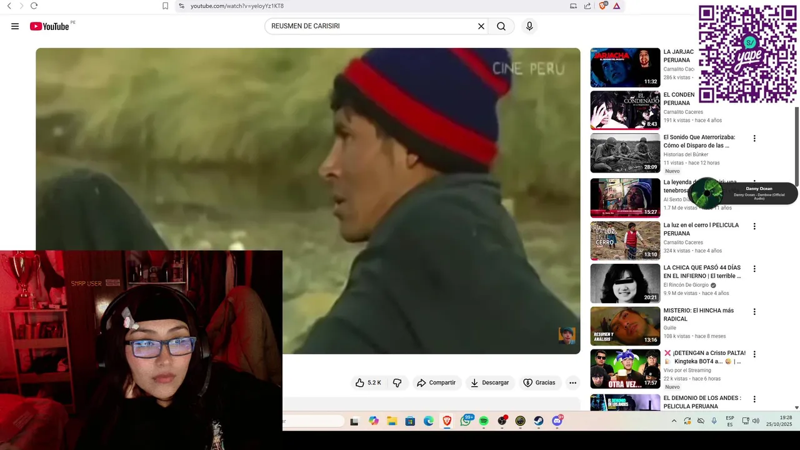Open Microsoft Store from the taskbar
Image resolution: width=800 pixels, height=450 pixels.
(410, 421)
